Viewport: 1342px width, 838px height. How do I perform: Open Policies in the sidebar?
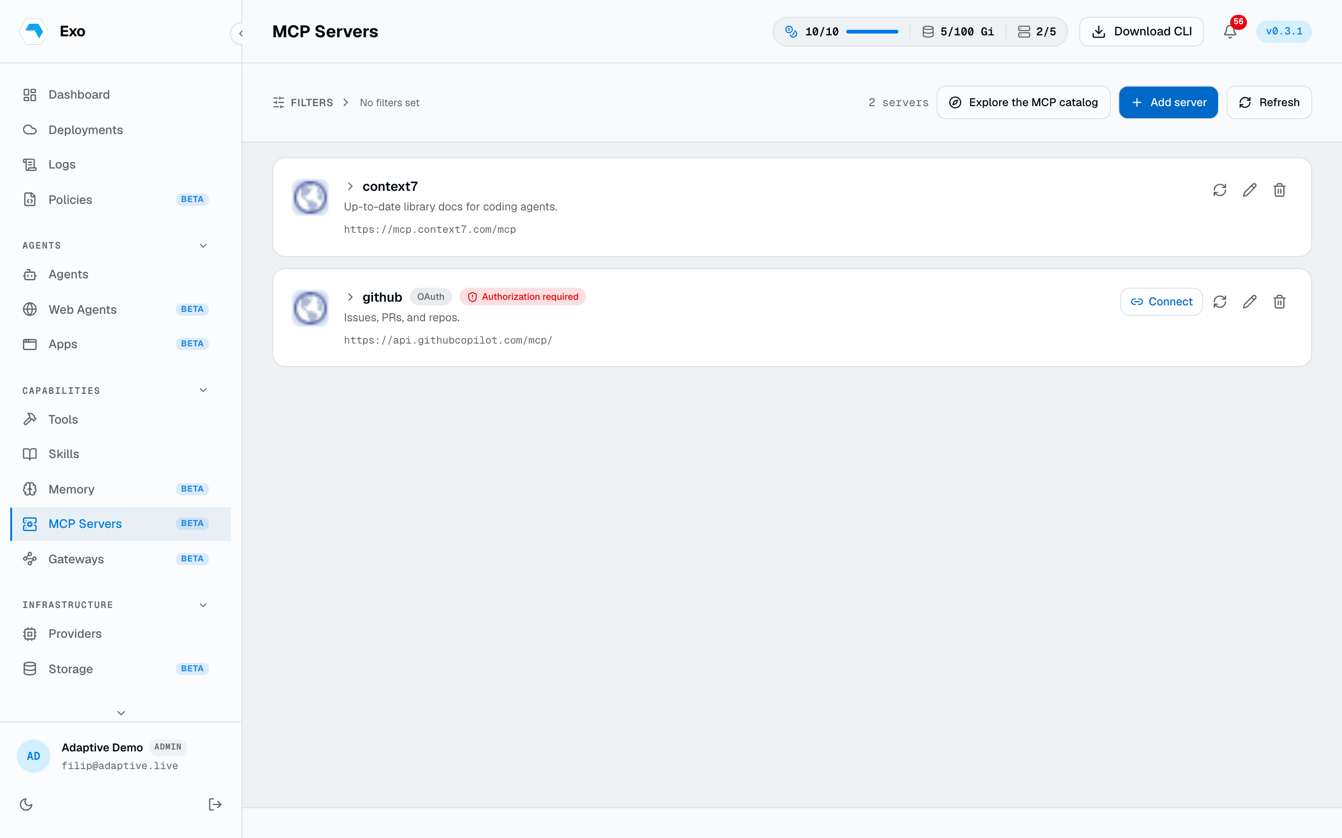pyautogui.click(x=121, y=200)
